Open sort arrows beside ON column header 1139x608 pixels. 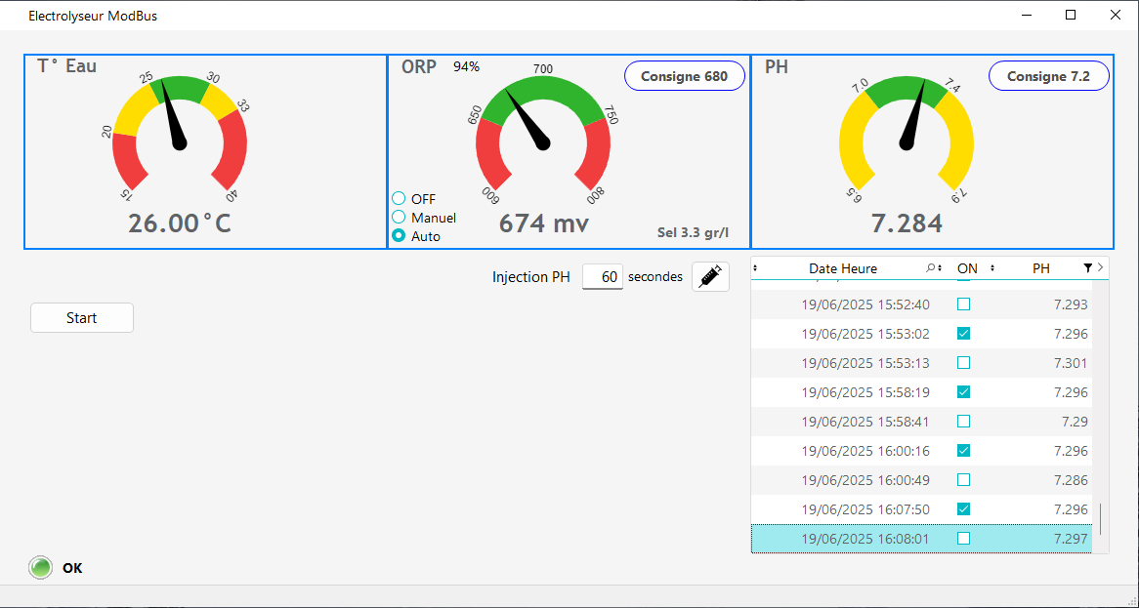pos(992,268)
